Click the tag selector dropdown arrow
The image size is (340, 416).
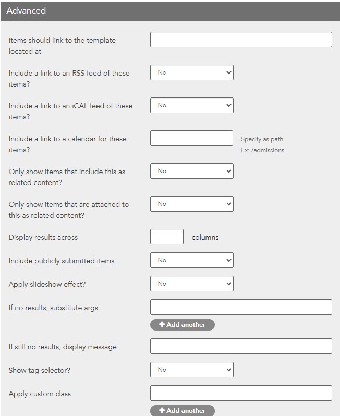[228, 370]
